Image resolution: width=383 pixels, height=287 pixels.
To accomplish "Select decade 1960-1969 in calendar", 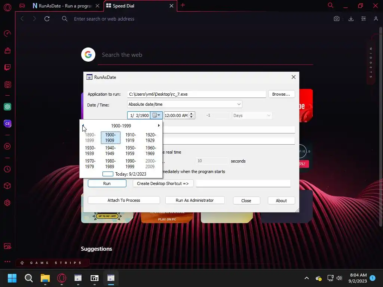I will tap(151, 151).
